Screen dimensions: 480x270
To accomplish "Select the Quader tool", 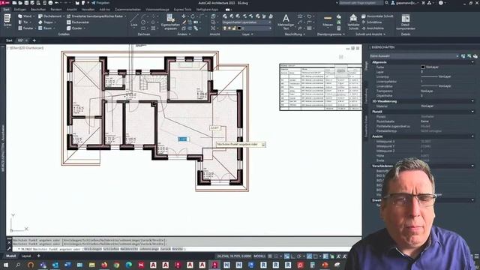I will (75, 28).
